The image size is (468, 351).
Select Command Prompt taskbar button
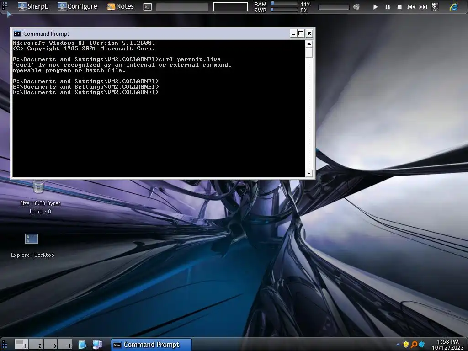point(151,345)
